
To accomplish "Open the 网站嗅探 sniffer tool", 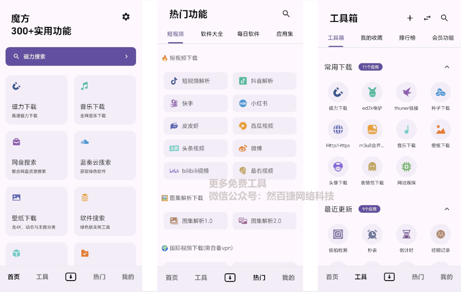I will [406, 170].
